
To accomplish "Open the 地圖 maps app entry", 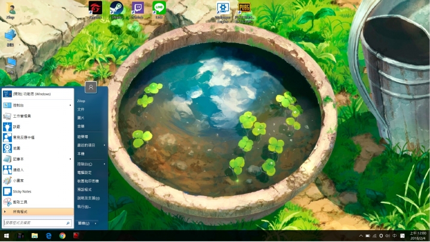I will point(38,148).
